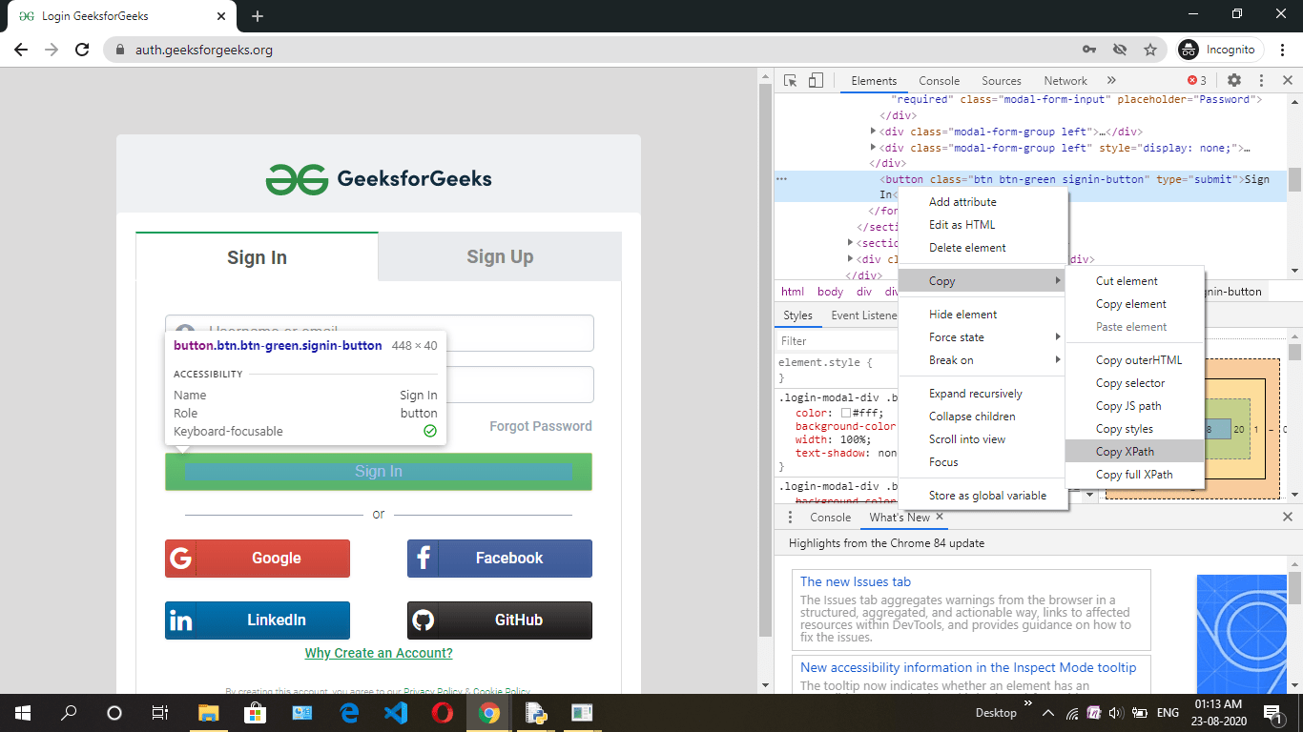This screenshot has height=732, width=1303.
Task: Go back to the previous page
Action: point(21,50)
